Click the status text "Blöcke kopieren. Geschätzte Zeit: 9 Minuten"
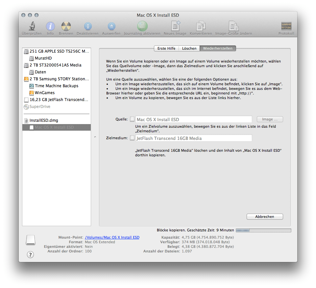316x288 pixels. (x=195, y=230)
